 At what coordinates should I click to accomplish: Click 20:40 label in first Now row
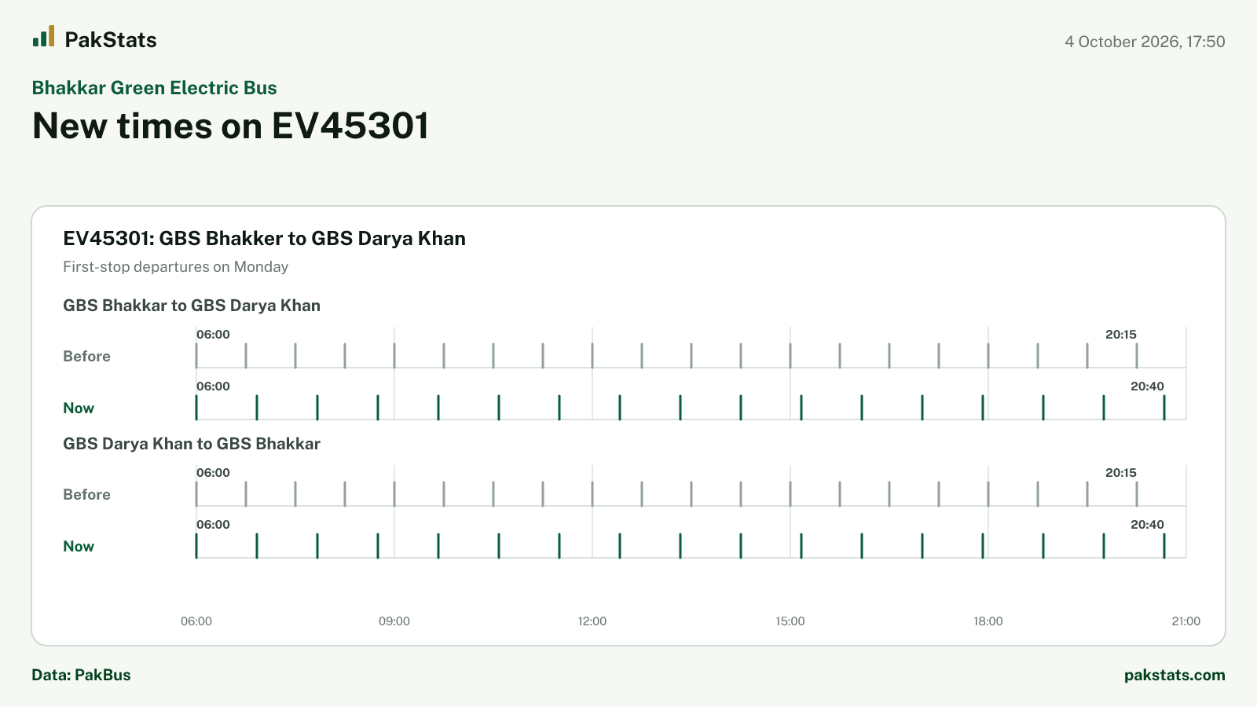(x=1147, y=386)
